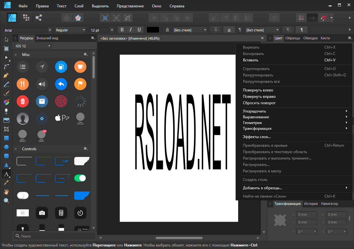This screenshot has height=249, width=354.
Task: Open the snapping options dropdown arrow
Action: [x=331, y=18]
